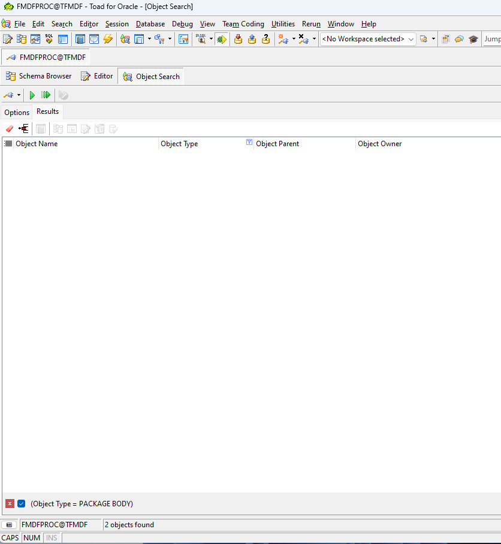Open the Team Coding menu
Viewport: 501px width, 544px height.
243,24
